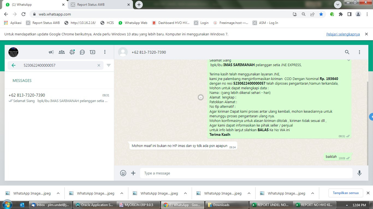Toggle the Chrome side panel

click(350, 14)
